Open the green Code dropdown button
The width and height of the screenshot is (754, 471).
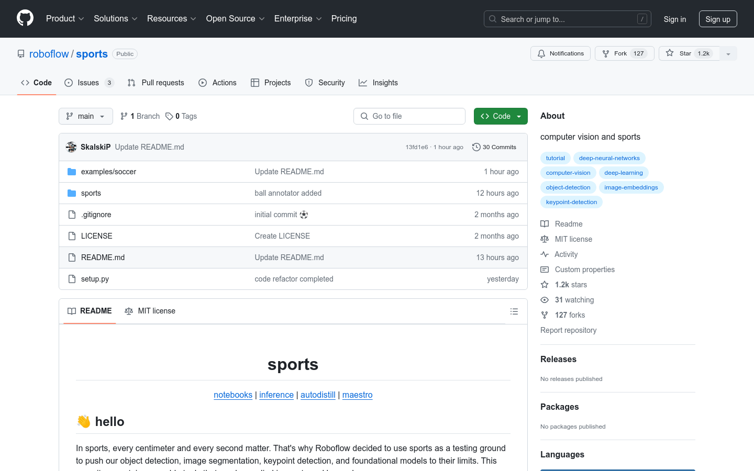pos(501,116)
